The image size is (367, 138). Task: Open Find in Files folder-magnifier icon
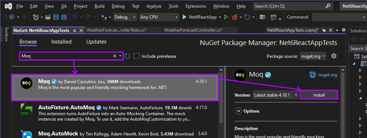coord(263,17)
